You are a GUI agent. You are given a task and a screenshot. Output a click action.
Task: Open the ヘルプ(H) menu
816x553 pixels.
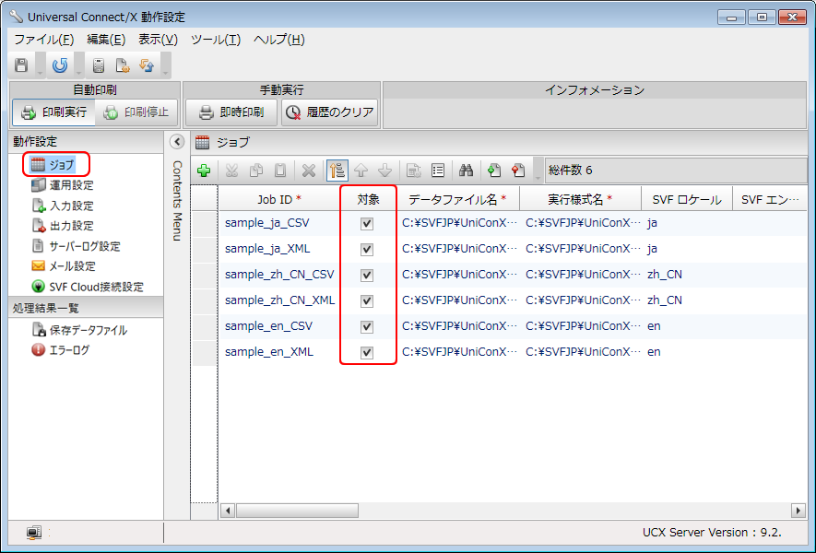(x=279, y=40)
